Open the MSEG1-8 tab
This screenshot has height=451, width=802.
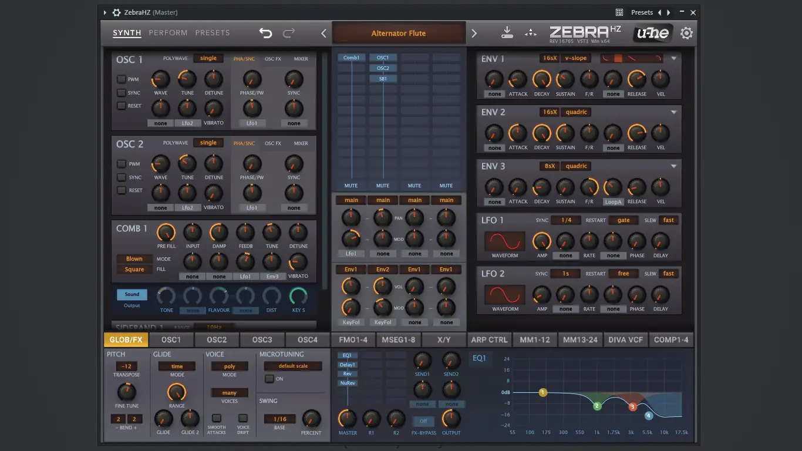coord(398,339)
